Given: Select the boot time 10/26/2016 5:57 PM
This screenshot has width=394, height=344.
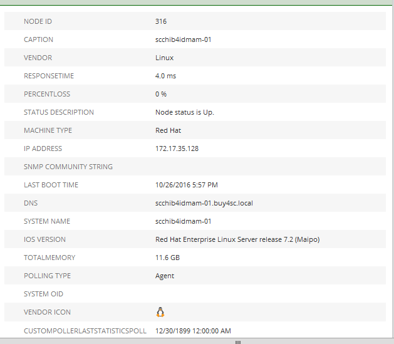Looking at the screenshot, I should (187, 185).
